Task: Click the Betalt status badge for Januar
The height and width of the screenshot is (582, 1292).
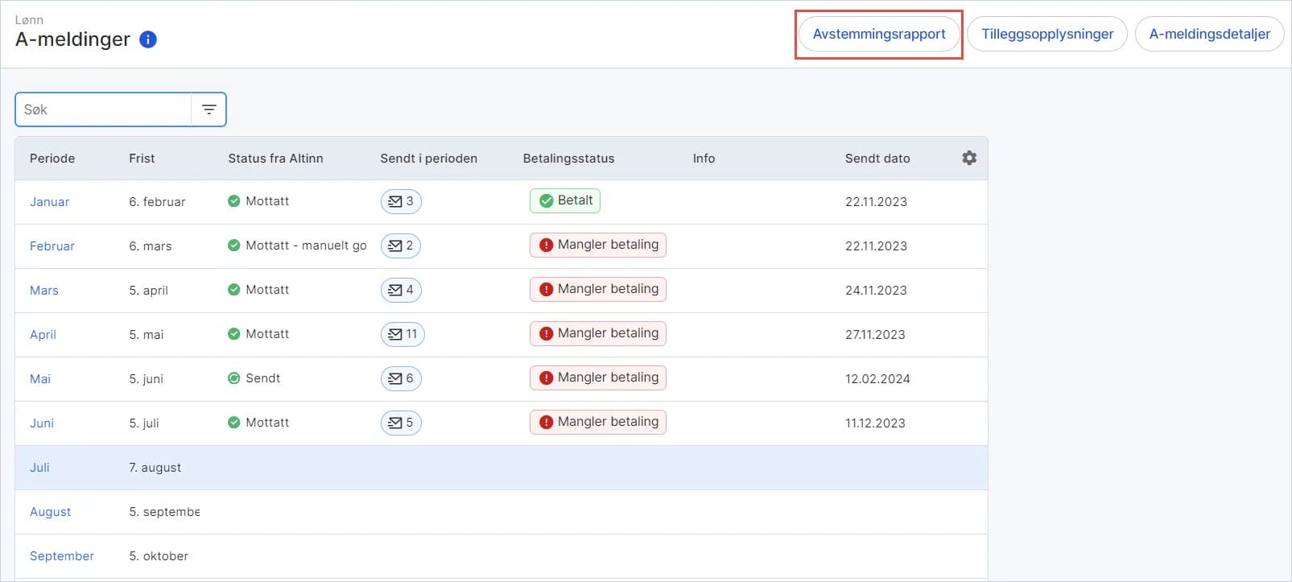Action: 565,200
